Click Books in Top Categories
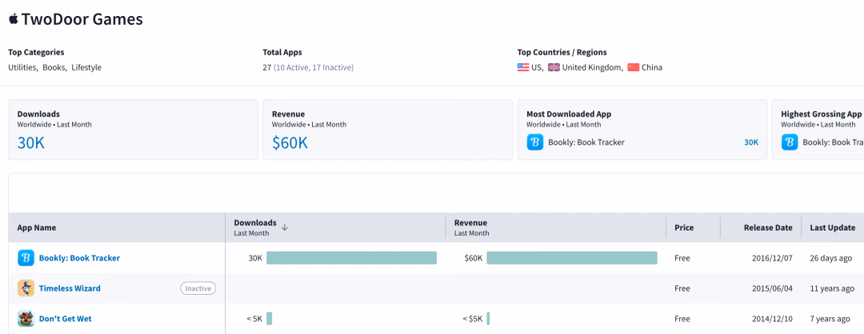This screenshot has width=864, height=334. click(x=54, y=68)
